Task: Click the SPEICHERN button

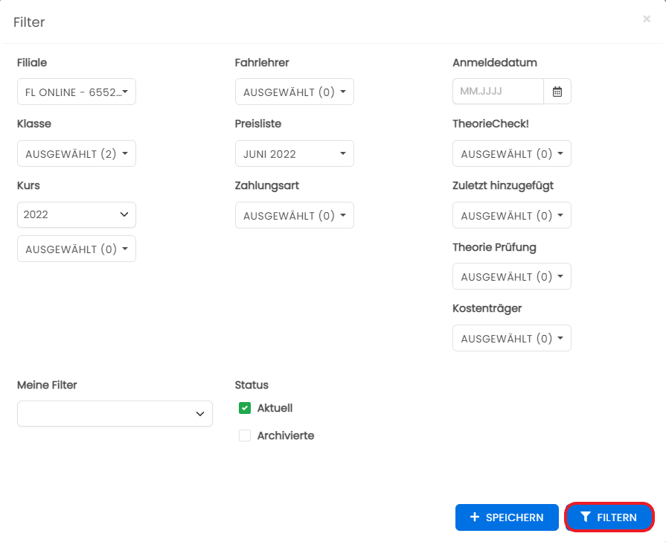Action: [507, 517]
